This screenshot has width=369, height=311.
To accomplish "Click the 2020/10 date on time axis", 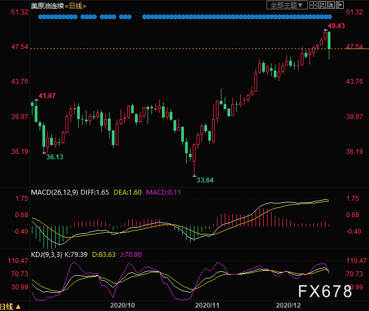I will coord(123,305).
